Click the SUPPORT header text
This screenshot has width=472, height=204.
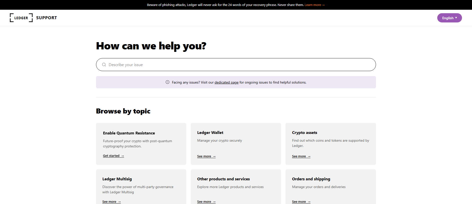tap(46, 18)
